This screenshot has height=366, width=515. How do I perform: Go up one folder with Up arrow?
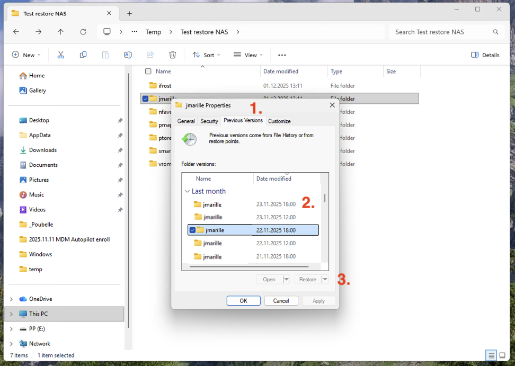tap(60, 32)
